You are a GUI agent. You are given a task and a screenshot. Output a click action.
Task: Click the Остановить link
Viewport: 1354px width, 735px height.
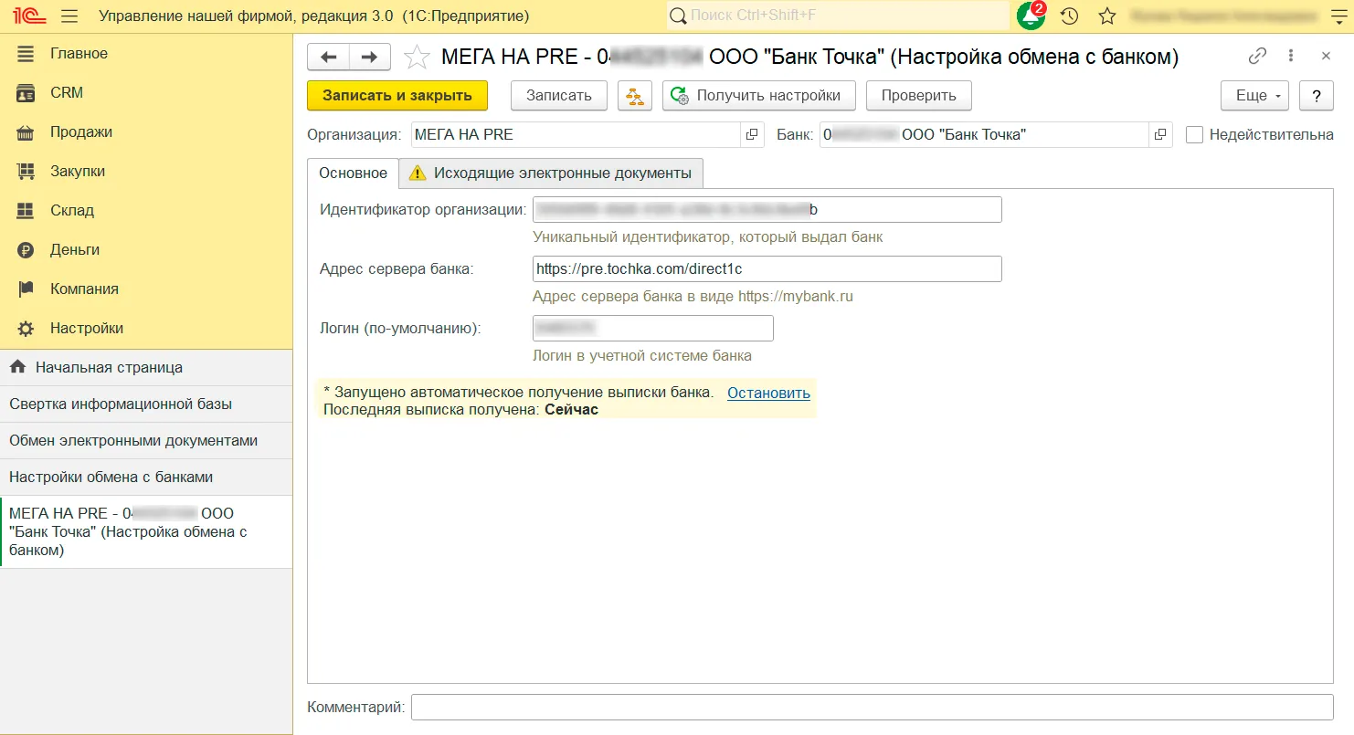coord(768,393)
